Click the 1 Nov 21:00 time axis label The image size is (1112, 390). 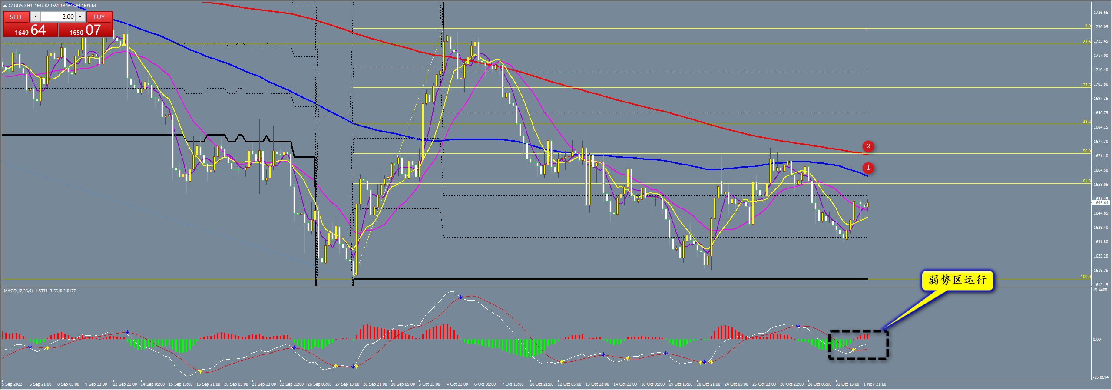875,384
